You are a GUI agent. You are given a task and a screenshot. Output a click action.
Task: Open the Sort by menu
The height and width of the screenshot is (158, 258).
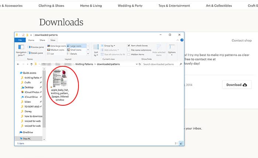coord(96,50)
